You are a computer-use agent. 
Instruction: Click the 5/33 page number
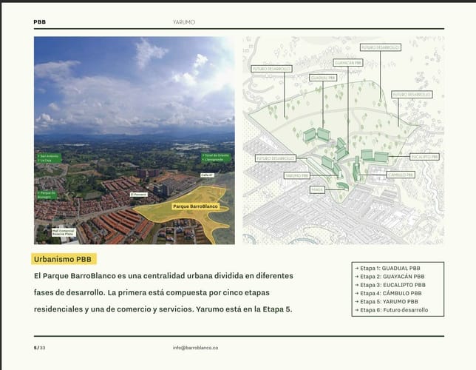pyautogui.click(x=39, y=348)
